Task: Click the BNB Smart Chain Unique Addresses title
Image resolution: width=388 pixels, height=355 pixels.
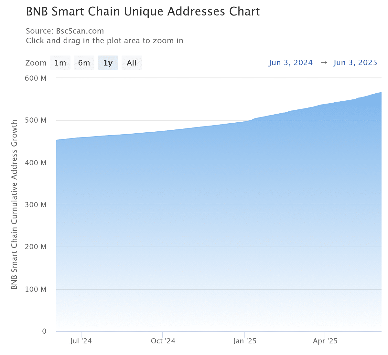Action: tap(143, 12)
